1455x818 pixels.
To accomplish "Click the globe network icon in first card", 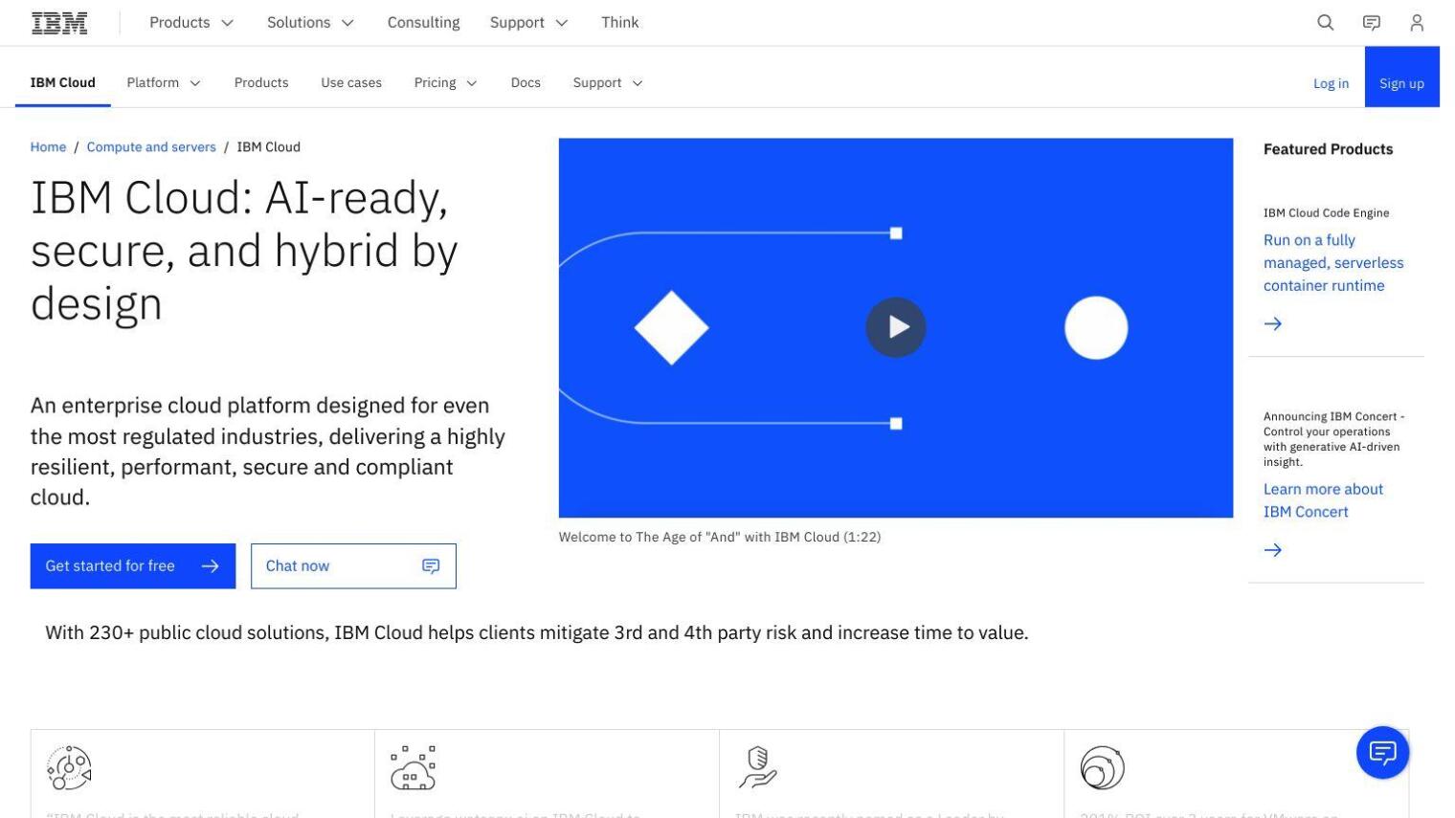I will coord(69,767).
